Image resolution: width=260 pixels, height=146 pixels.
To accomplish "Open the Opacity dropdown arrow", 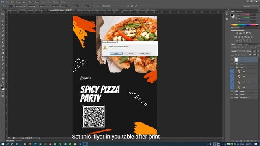I will pyautogui.click(x=258, y=51).
